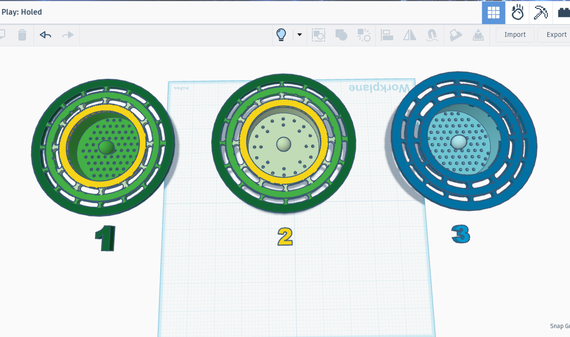Open the dropdown arrow beside the lightbulb
570x337 pixels.
coord(299,35)
